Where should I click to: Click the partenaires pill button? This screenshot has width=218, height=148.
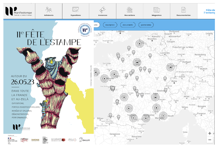(x=146, y=25)
